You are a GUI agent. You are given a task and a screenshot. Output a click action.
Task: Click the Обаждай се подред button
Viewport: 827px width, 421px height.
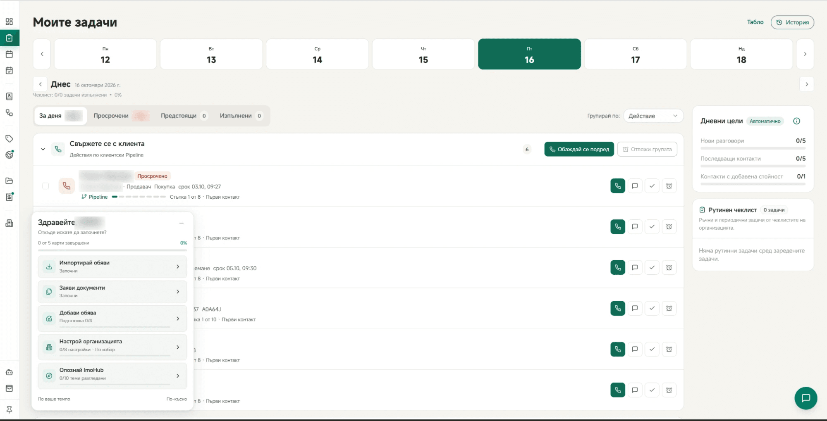point(579,149)
